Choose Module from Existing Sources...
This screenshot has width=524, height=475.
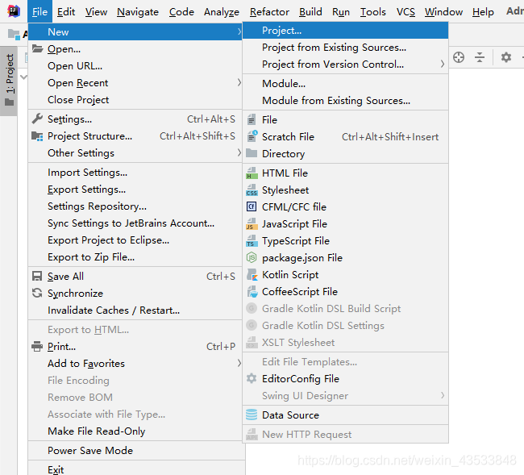tap(345, 100)
